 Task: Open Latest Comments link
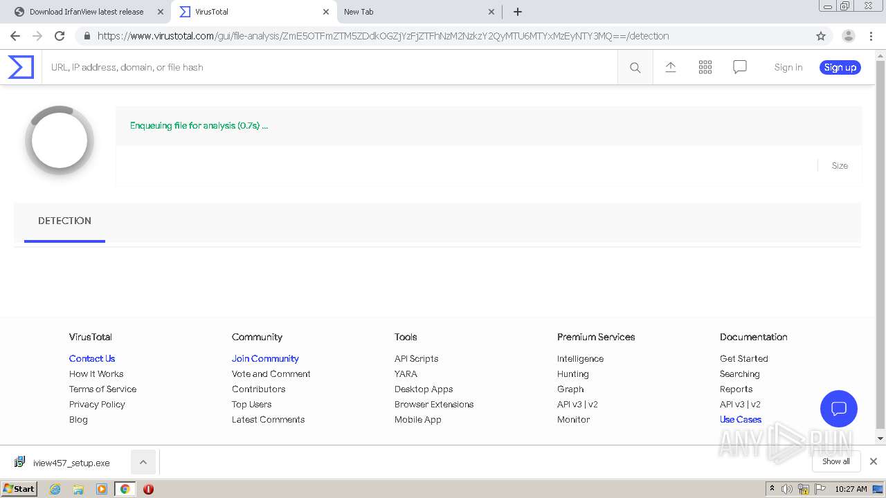[x=268, y=419]
